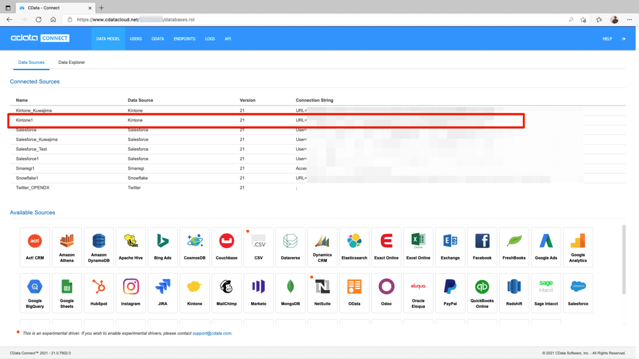
Task: Select the Data Sources tab
Action: tap(31, 62)
